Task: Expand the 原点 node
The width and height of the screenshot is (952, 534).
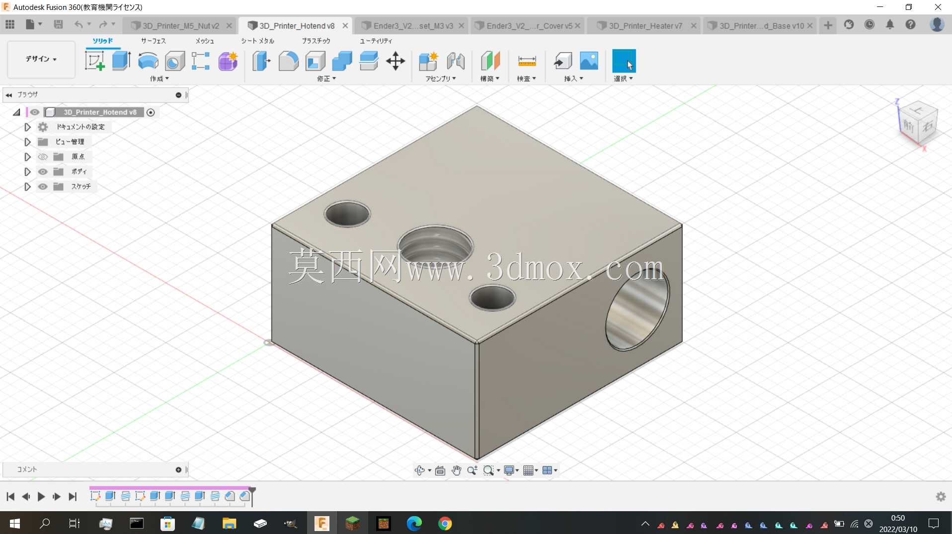Action: [x=27, y=157]
